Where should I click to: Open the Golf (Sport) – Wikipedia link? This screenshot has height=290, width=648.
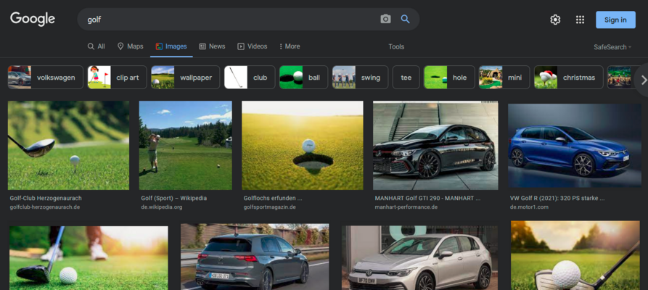pos(173,199)
